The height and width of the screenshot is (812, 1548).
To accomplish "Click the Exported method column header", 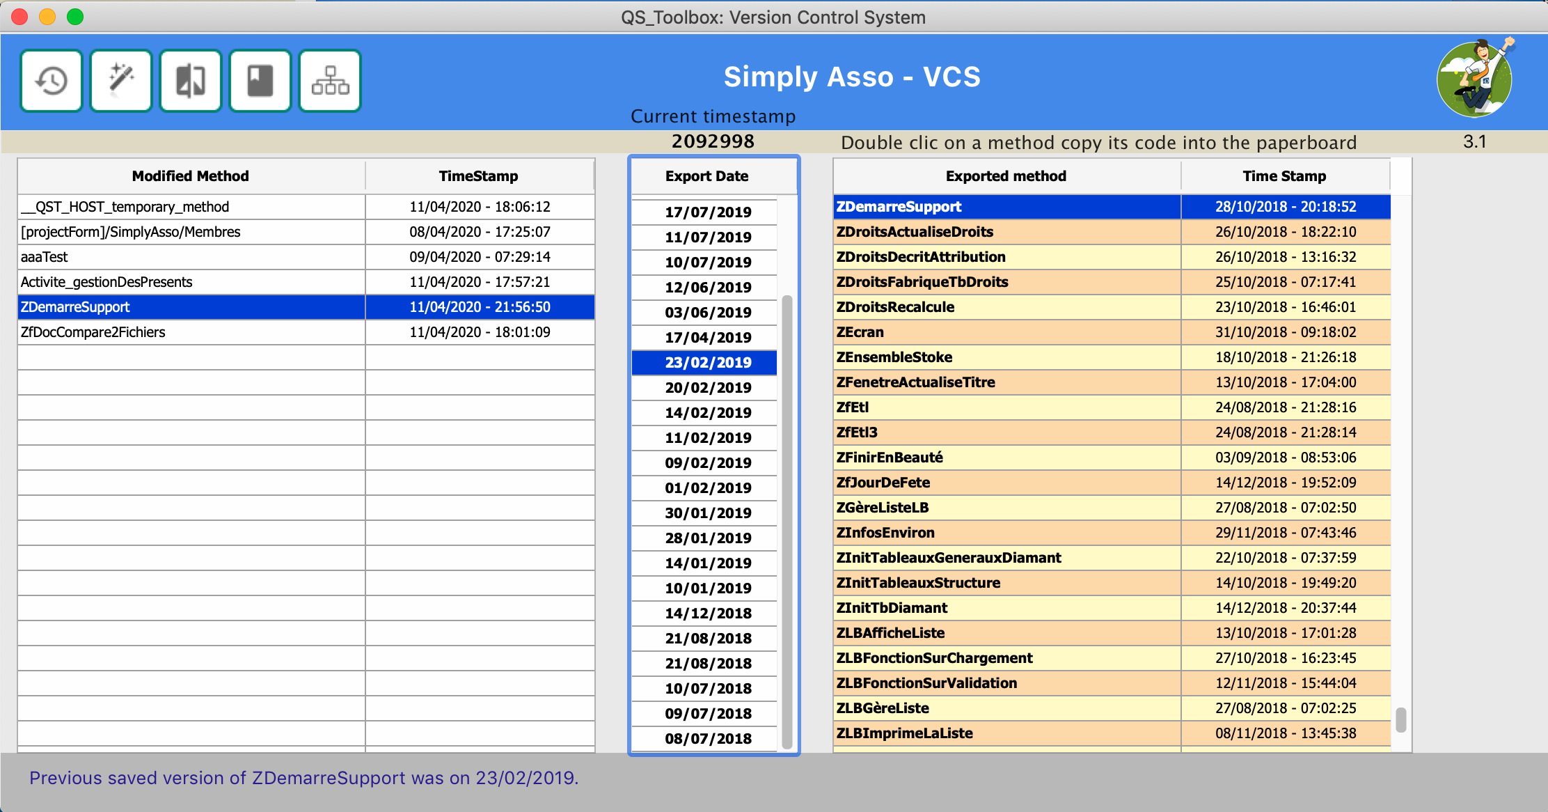I will (1006, 175).
